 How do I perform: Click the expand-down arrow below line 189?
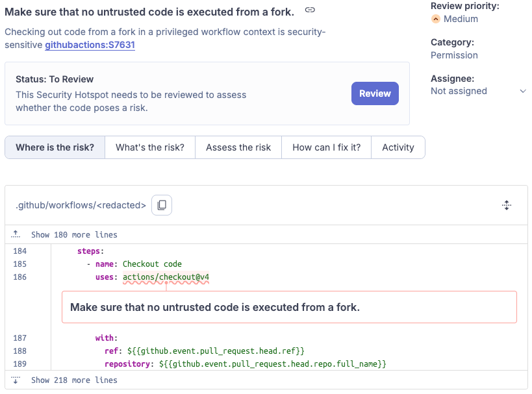[x=15, y=380]
